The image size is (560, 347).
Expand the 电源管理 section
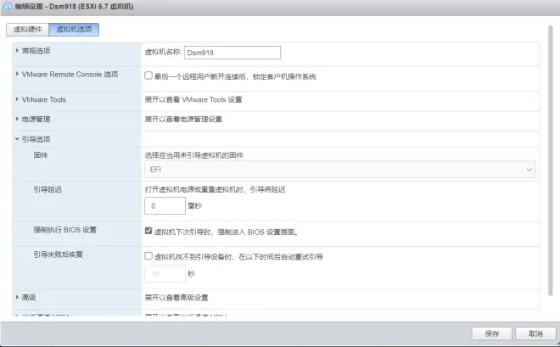(x=17, y=119)
